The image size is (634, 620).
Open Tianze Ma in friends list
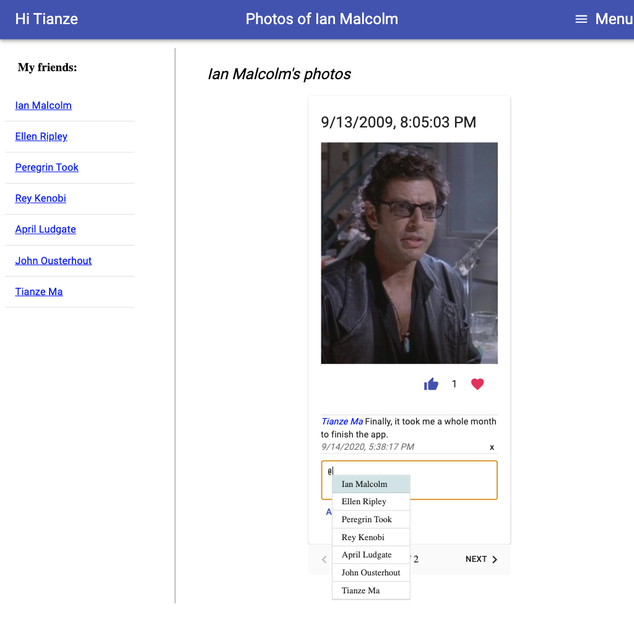tap(39, 292)
